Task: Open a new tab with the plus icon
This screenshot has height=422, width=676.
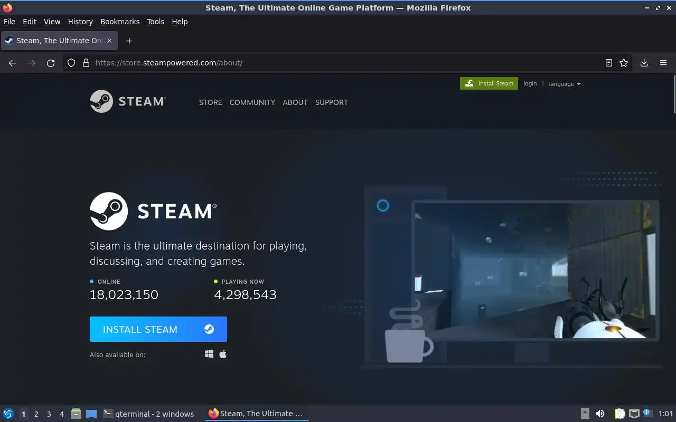Action: (x=129, y=41)
